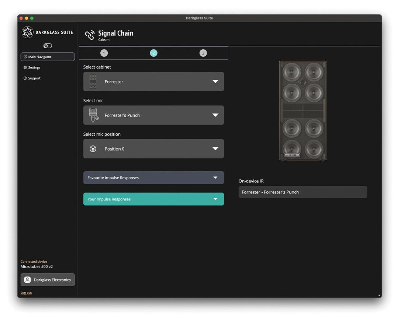Viewport: 401px width, 318px height.
Task: Go to signal chain step 3
Action: [x=203, y=53]
